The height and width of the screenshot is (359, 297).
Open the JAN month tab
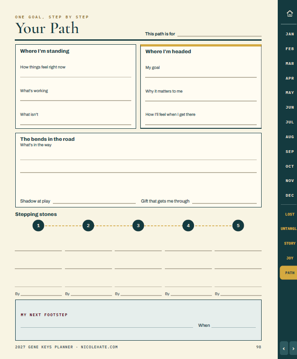290,34
